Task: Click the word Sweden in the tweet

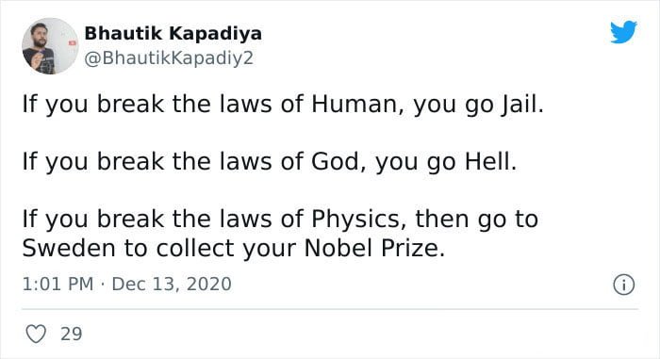Action: point(69,248)
